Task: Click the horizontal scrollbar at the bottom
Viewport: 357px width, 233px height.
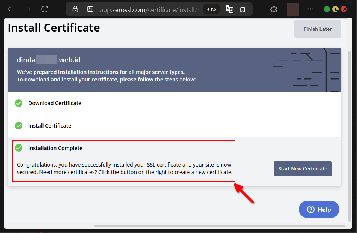Action: (x=220, y=226)
